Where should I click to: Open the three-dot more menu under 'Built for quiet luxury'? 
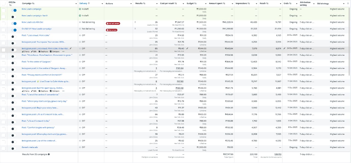[63, 91]
